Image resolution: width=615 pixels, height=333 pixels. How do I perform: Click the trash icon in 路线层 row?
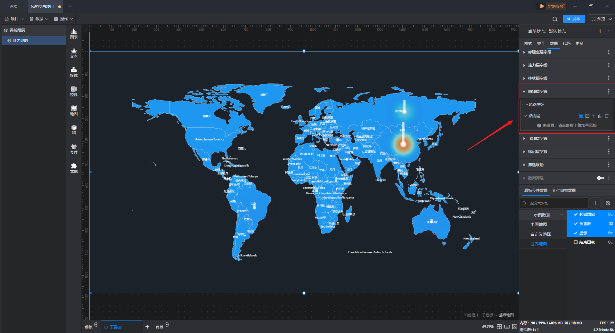pos(607,116)
